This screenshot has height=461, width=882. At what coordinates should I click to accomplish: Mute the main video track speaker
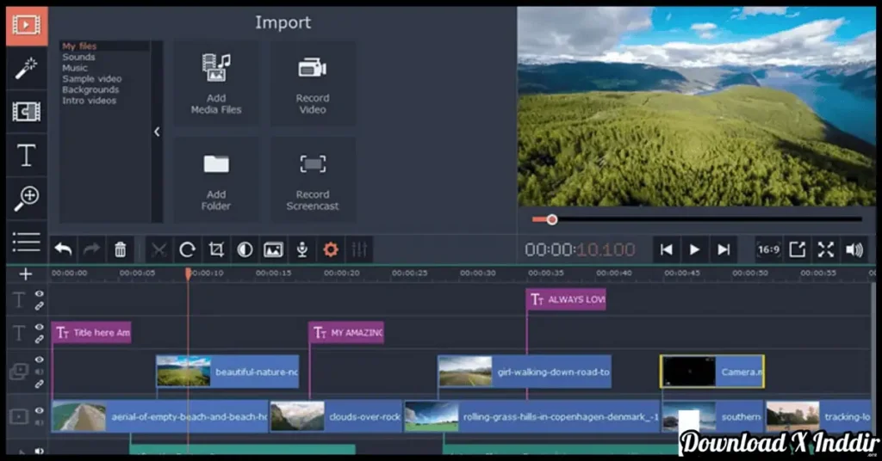point(39,423)
